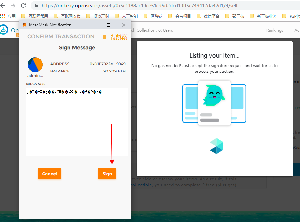Open the 区块链 bookmark folder
The height and width of the screenshot is (222, 300).
[x=153, y=16]
